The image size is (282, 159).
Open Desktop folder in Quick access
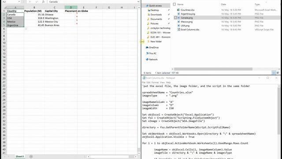155,10
